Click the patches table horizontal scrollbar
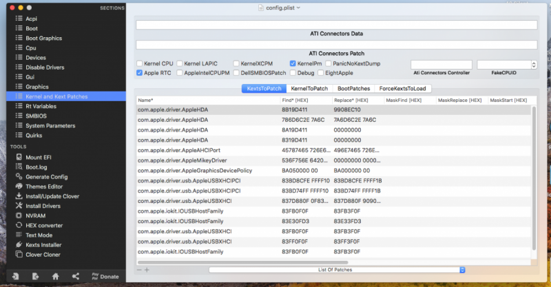The image size is (551, 287). 243,262
